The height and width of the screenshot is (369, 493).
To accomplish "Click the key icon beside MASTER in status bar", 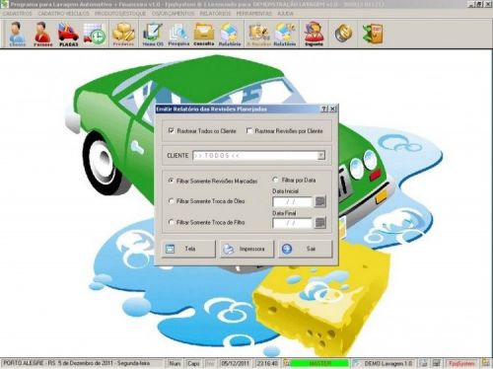I will pyautogui.click(x=287, y=363).
